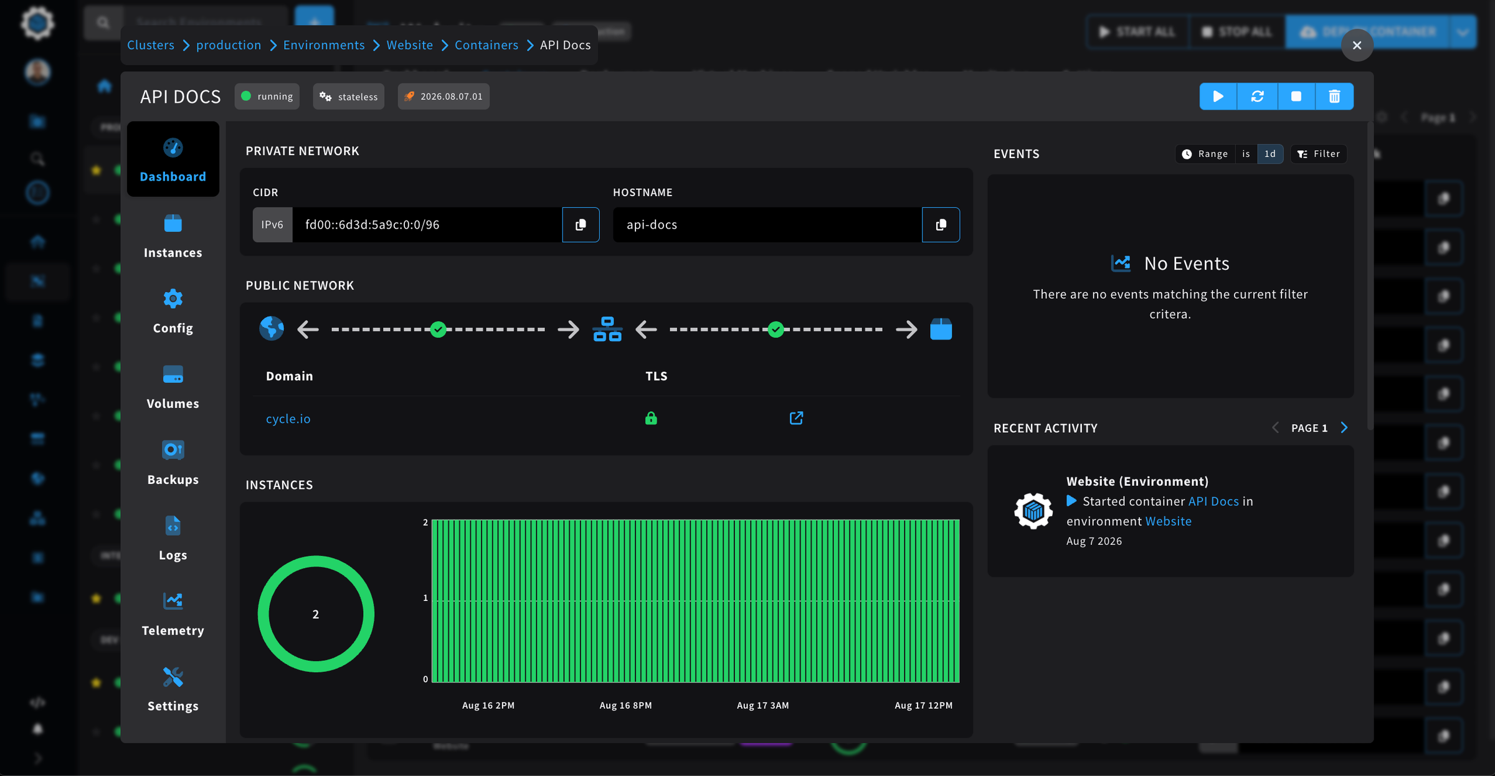Click the container box icon in Public Network
Screen dimensions: 1495x776
941,329
